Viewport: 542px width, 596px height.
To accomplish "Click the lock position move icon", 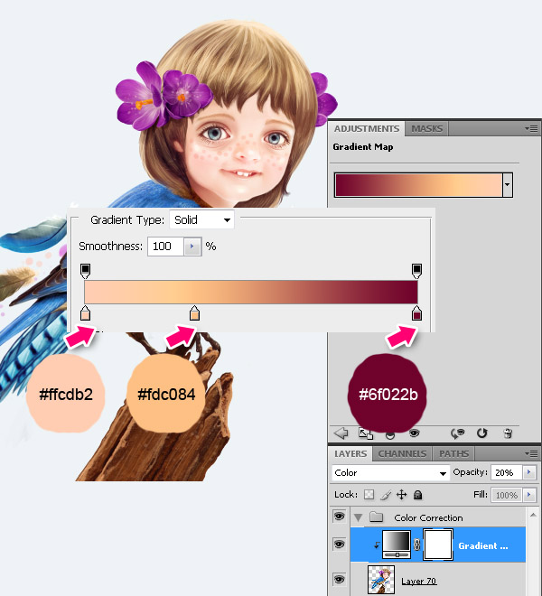I will pos(402,495).
